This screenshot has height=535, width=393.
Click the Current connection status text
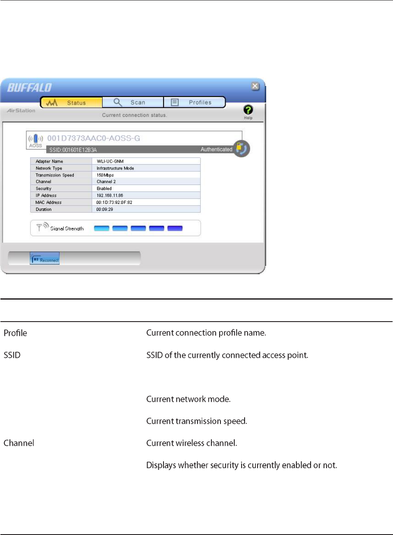pos(134,116)
